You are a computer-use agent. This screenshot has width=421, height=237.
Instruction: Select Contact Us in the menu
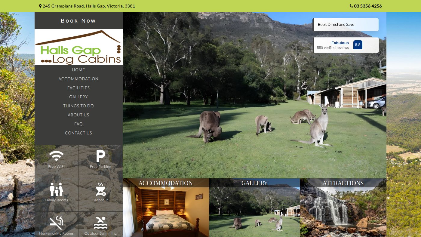pyautogui.click(x=78, y=133)
